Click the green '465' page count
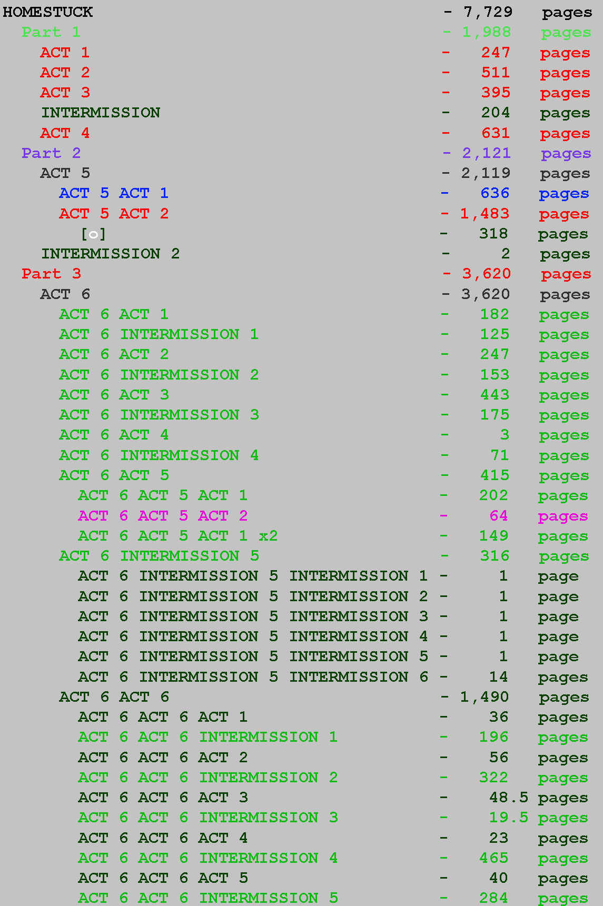 click(x=493, y=858)
